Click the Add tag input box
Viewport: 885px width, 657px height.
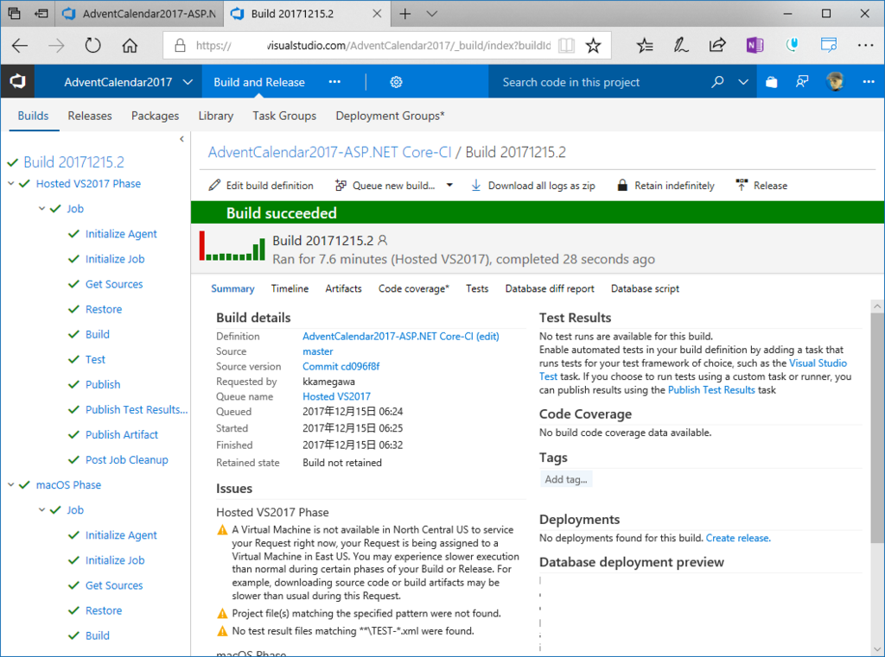click(566, 479)
